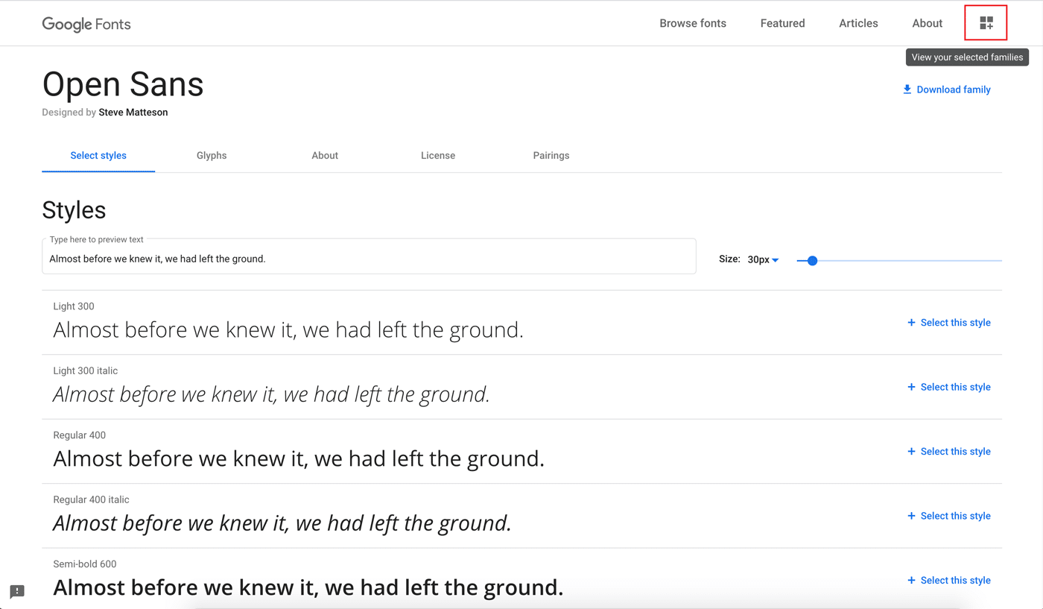Select the Light 300 italic style
1043x609 pixels.
coord(948,387)
